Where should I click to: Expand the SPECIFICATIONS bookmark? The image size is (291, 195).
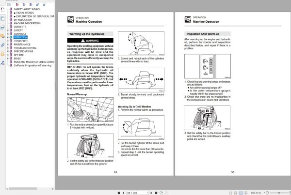pyautogui.click(x=8, y=51)
